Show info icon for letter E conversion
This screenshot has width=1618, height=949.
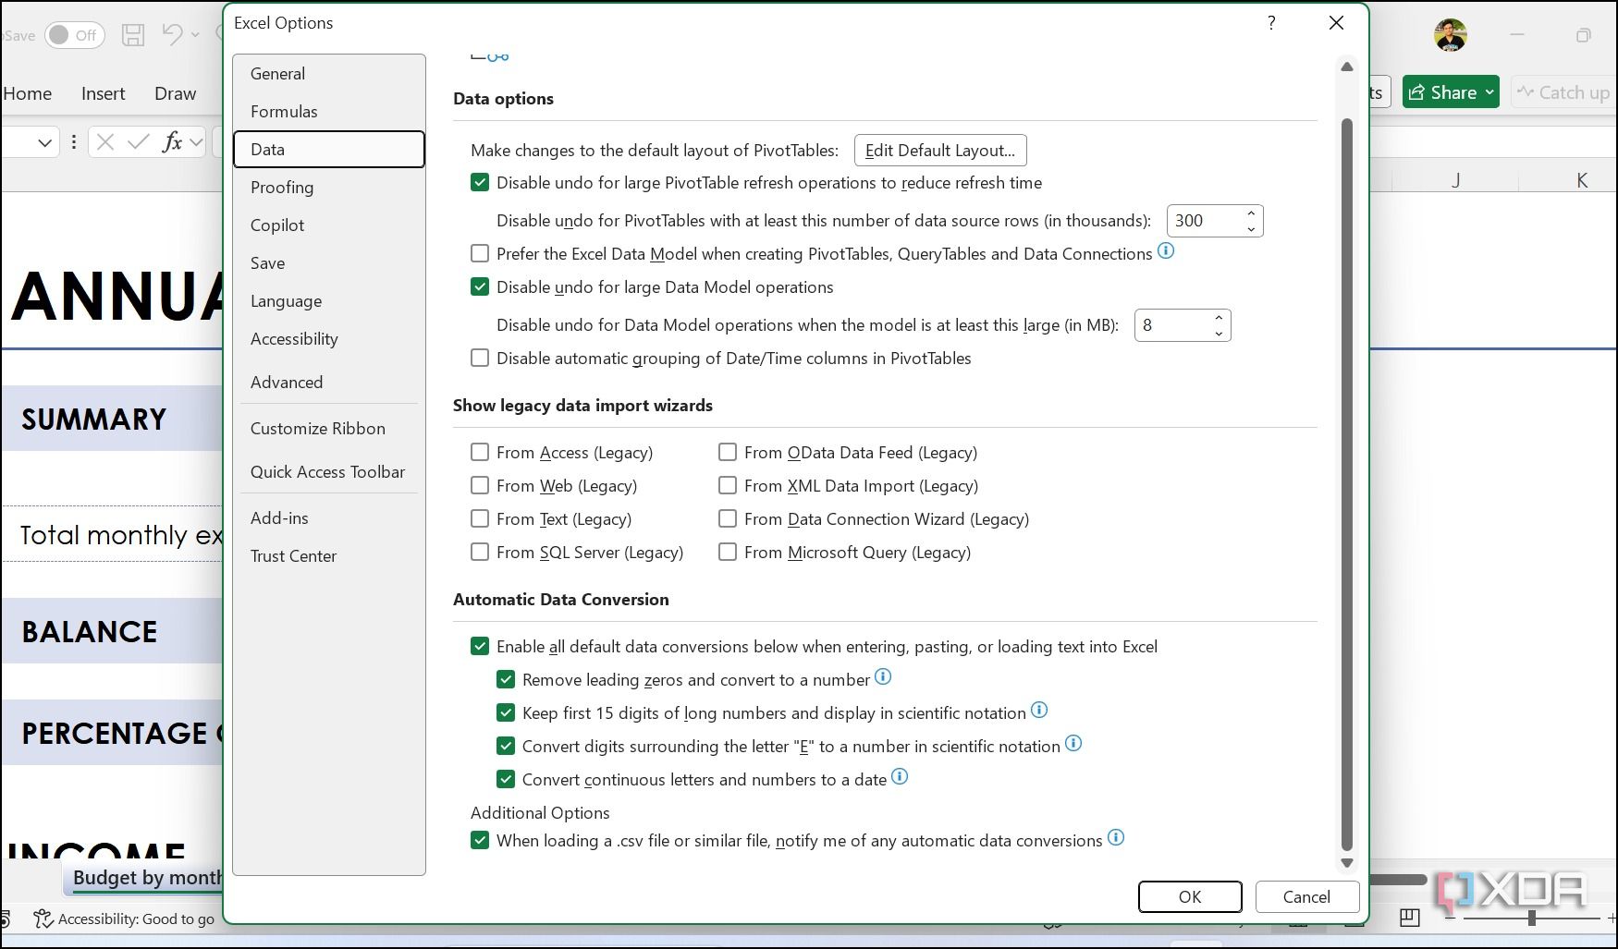[x=1073, y=744]
